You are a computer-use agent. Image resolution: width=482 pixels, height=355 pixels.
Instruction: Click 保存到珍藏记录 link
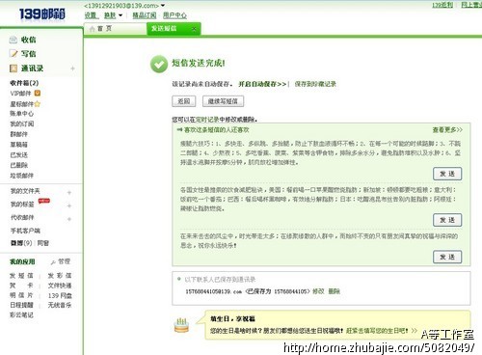pyautogui.click(x=315, y=84)
